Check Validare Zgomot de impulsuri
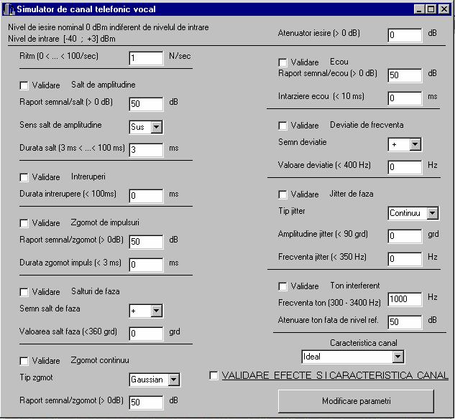 click(x=24, y=223)
